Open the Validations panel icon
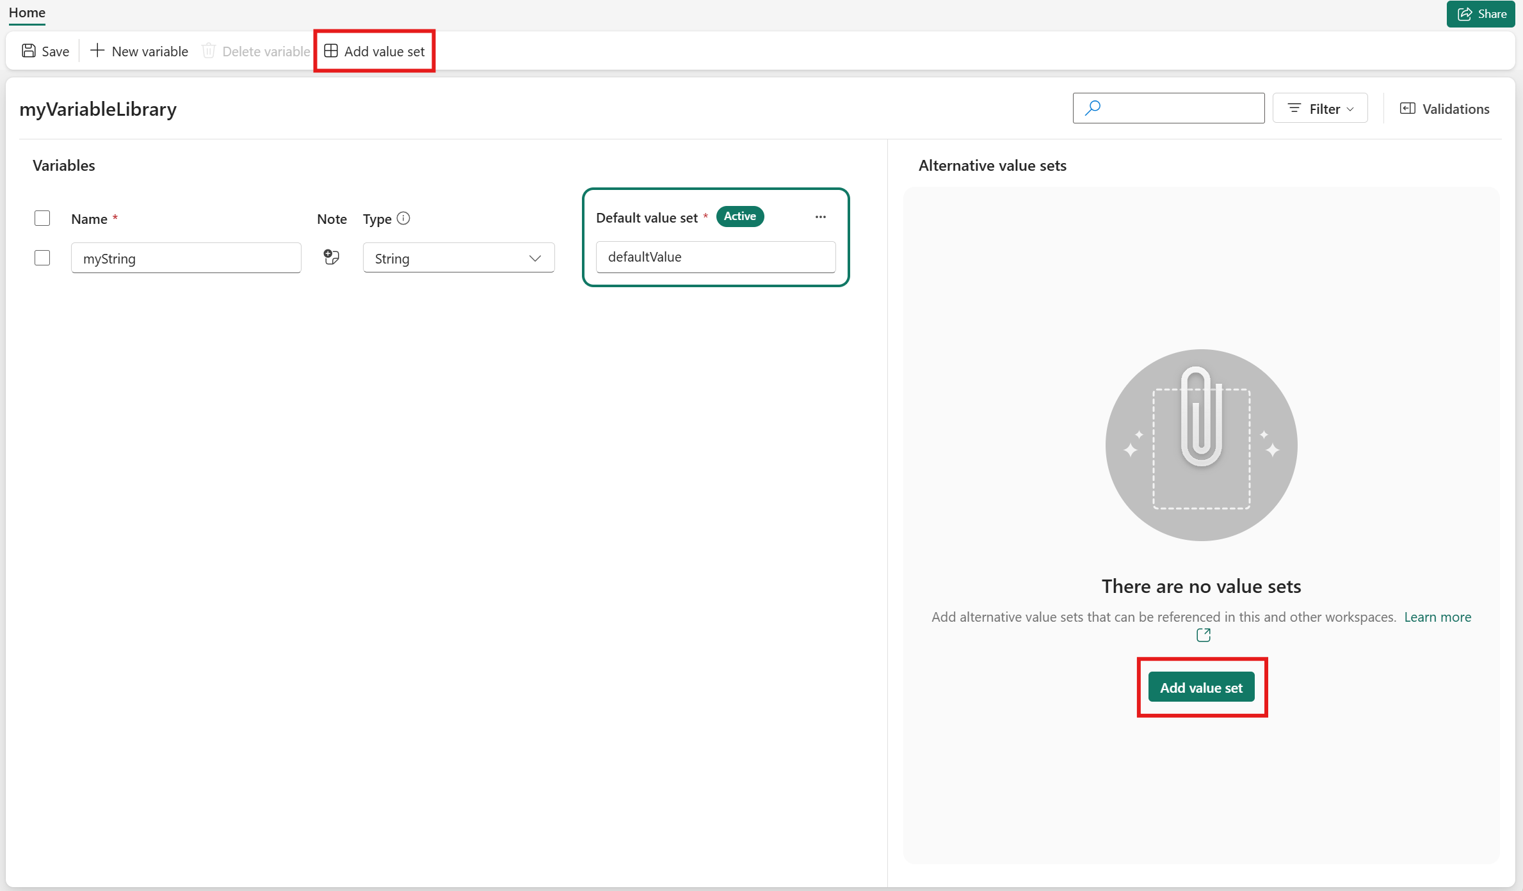The height and width of the screenshot is (891, 1523). coord(1408,109)
